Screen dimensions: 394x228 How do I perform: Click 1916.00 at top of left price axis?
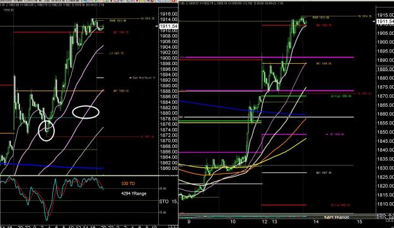click(x=168, y=14)
